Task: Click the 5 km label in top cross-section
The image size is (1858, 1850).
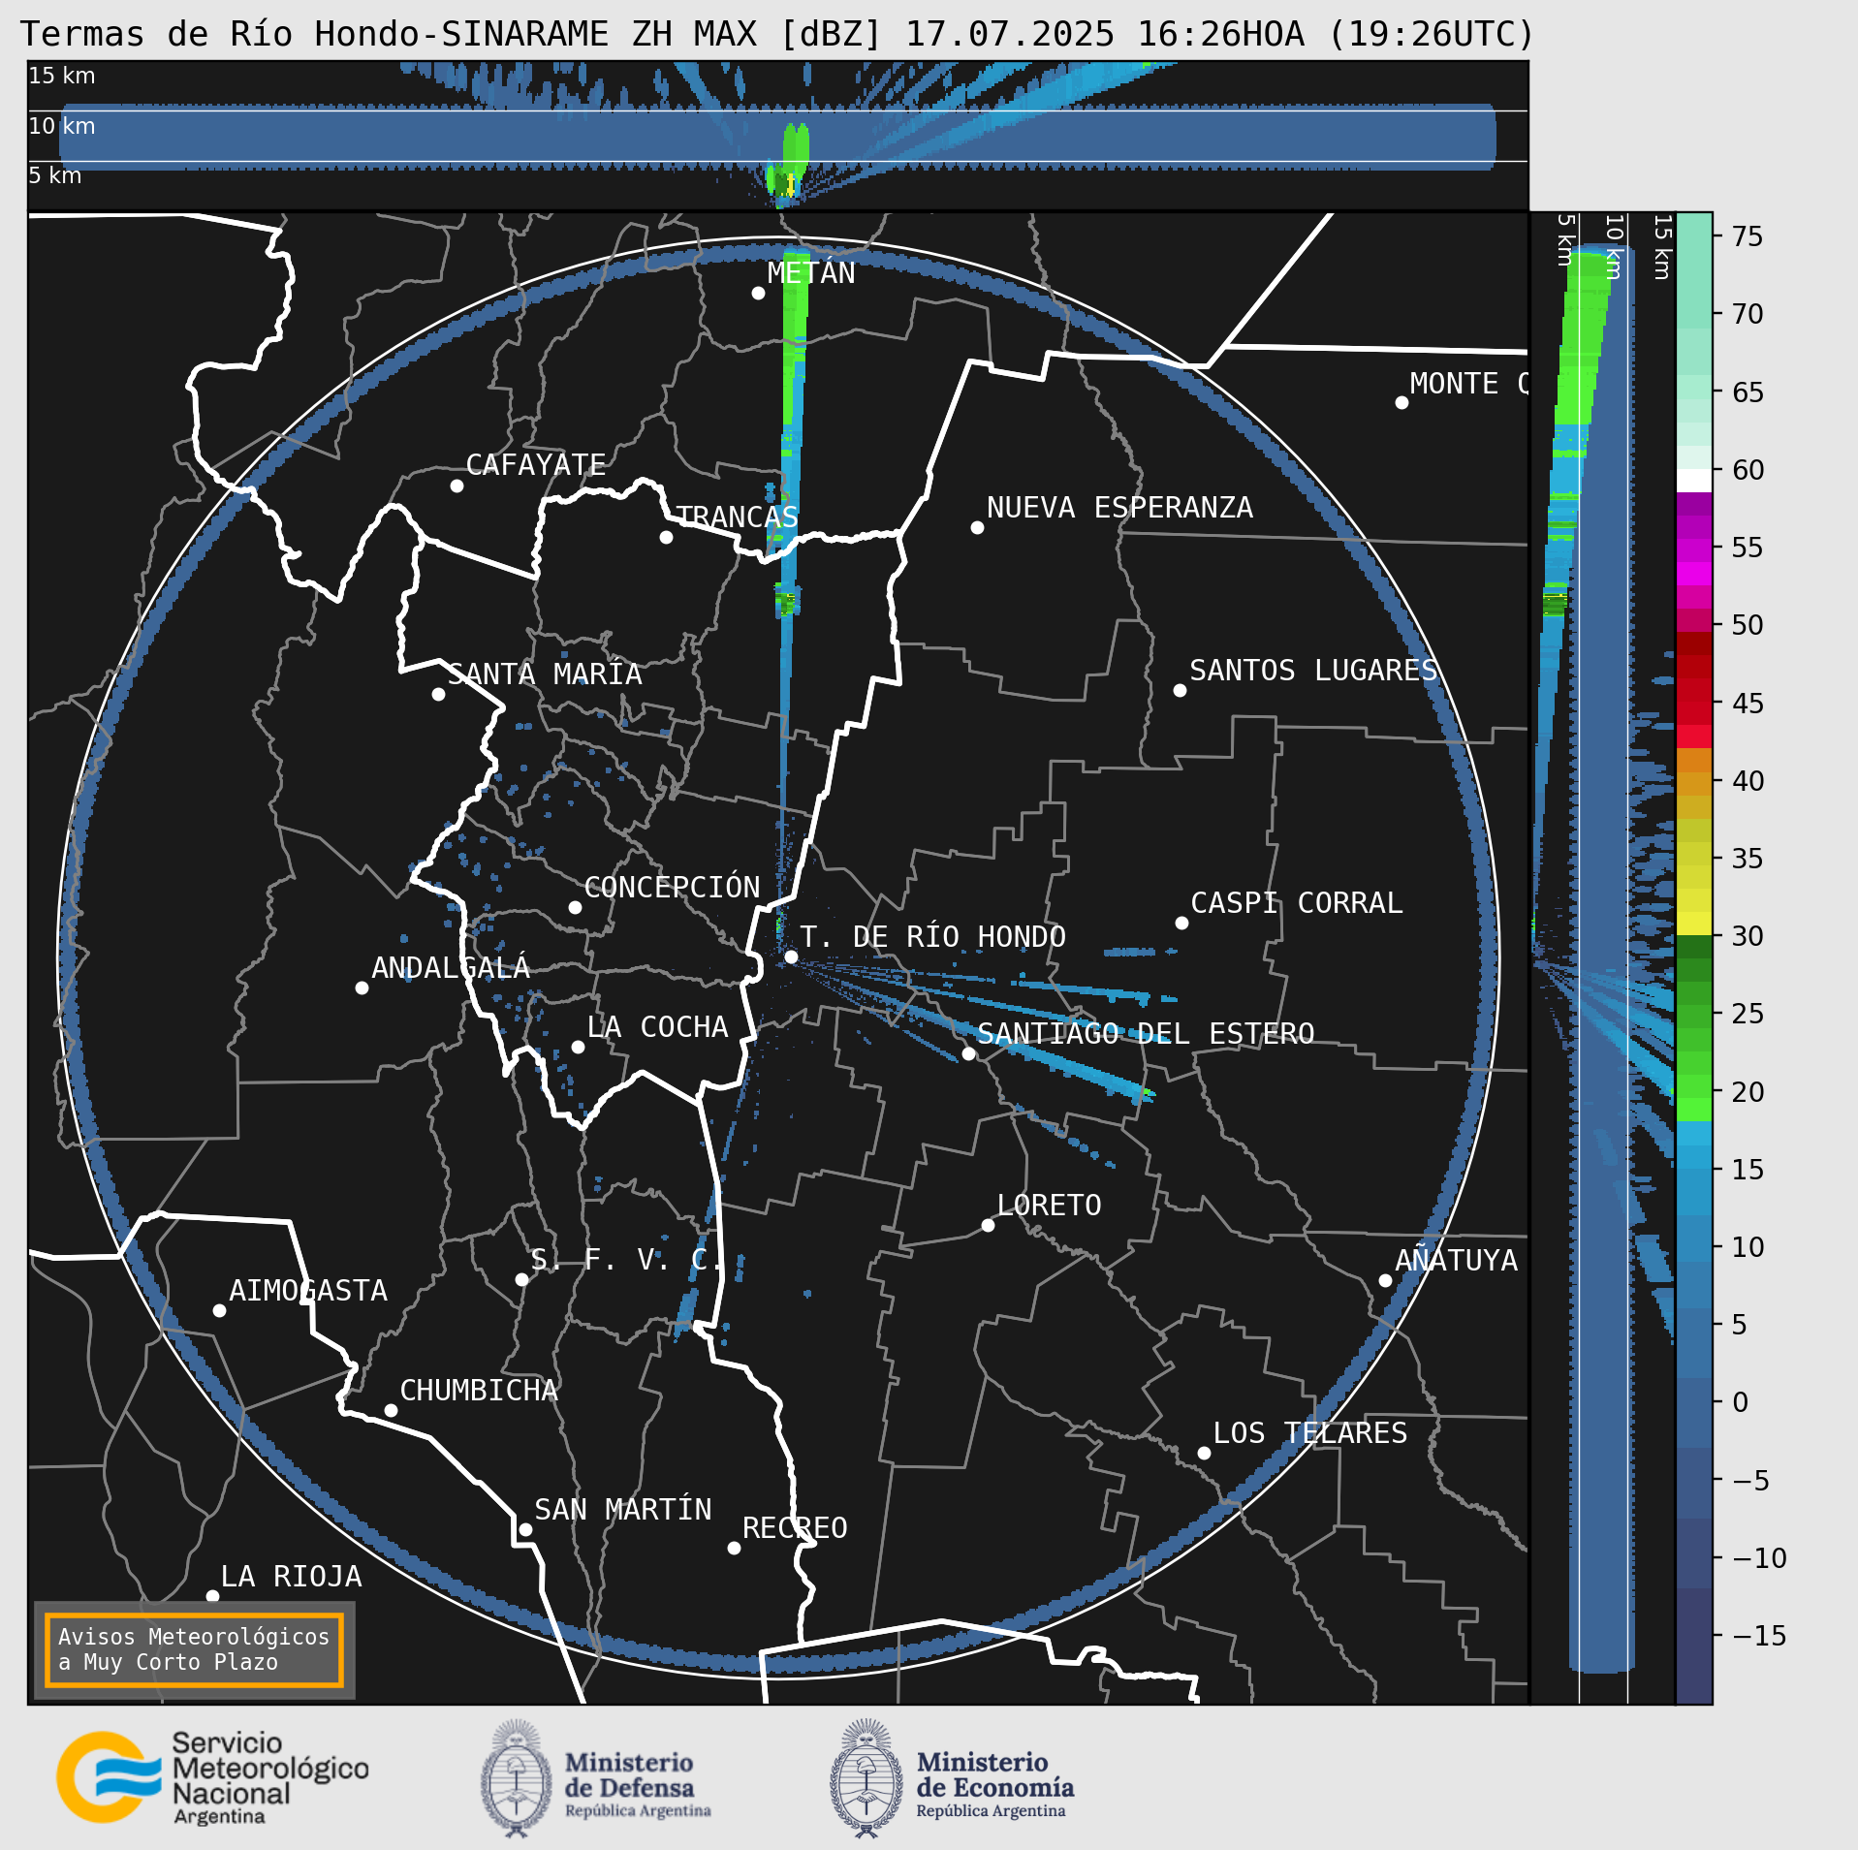Action: point(55,175)
